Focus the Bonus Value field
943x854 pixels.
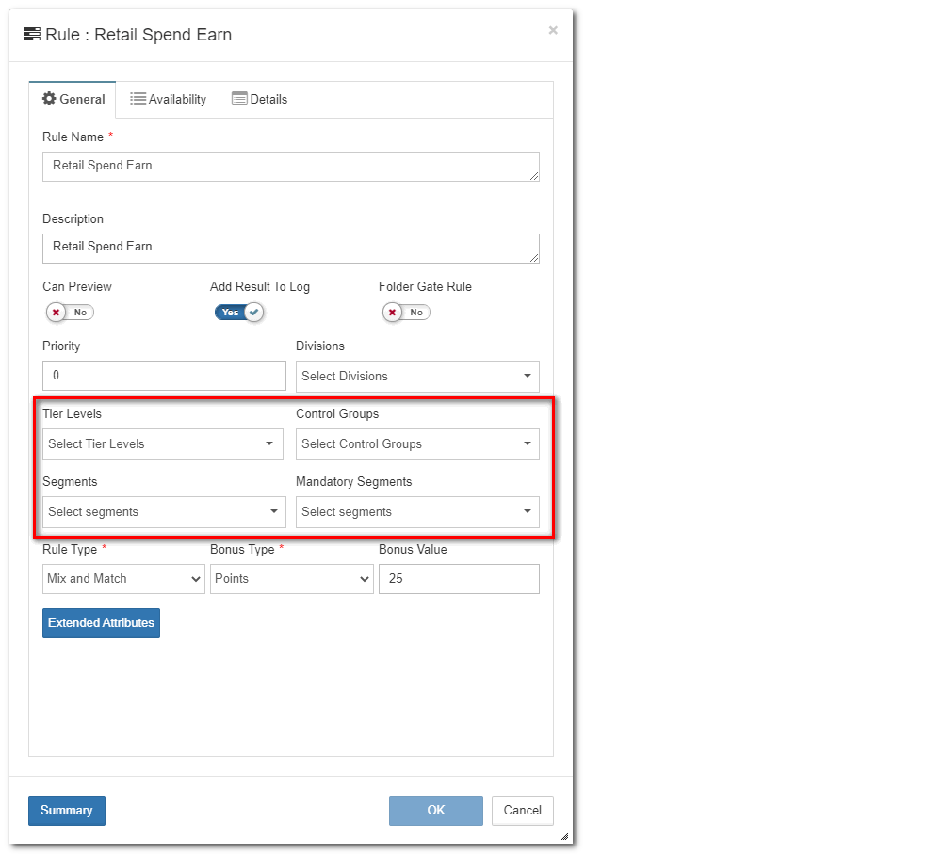(459, 579)
